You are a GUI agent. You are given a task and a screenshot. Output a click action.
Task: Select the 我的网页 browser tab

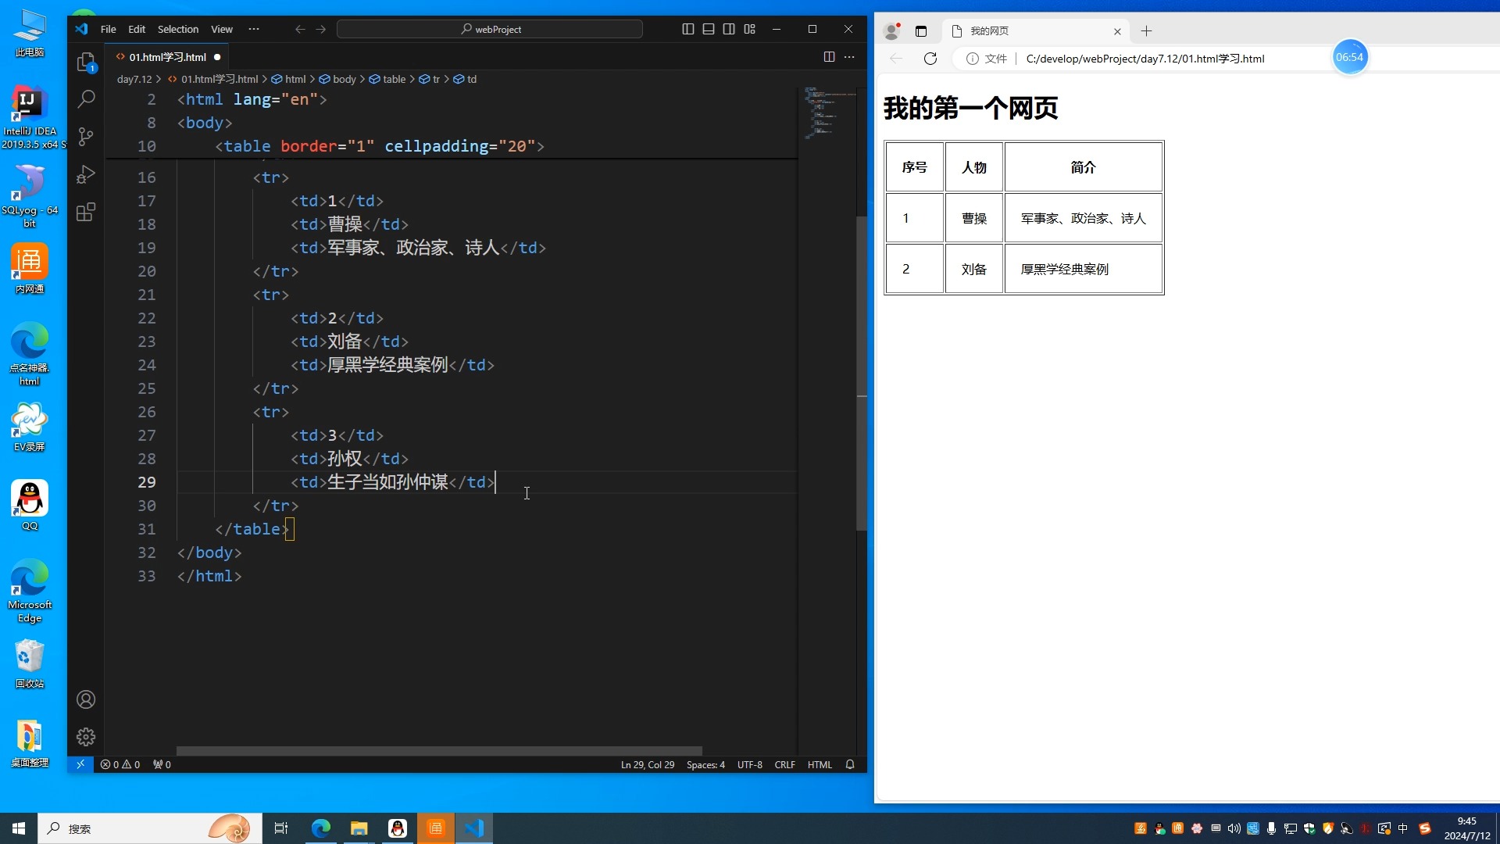[x=1035, y=31]
